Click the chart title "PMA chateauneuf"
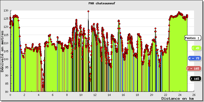Screen dimensions: 204x102 click(x=102, y=3)
